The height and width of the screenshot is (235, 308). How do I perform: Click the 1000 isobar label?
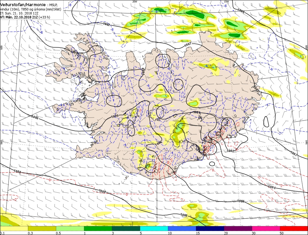[x=241, y=10]
